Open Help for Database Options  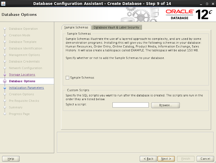[11, 159]
